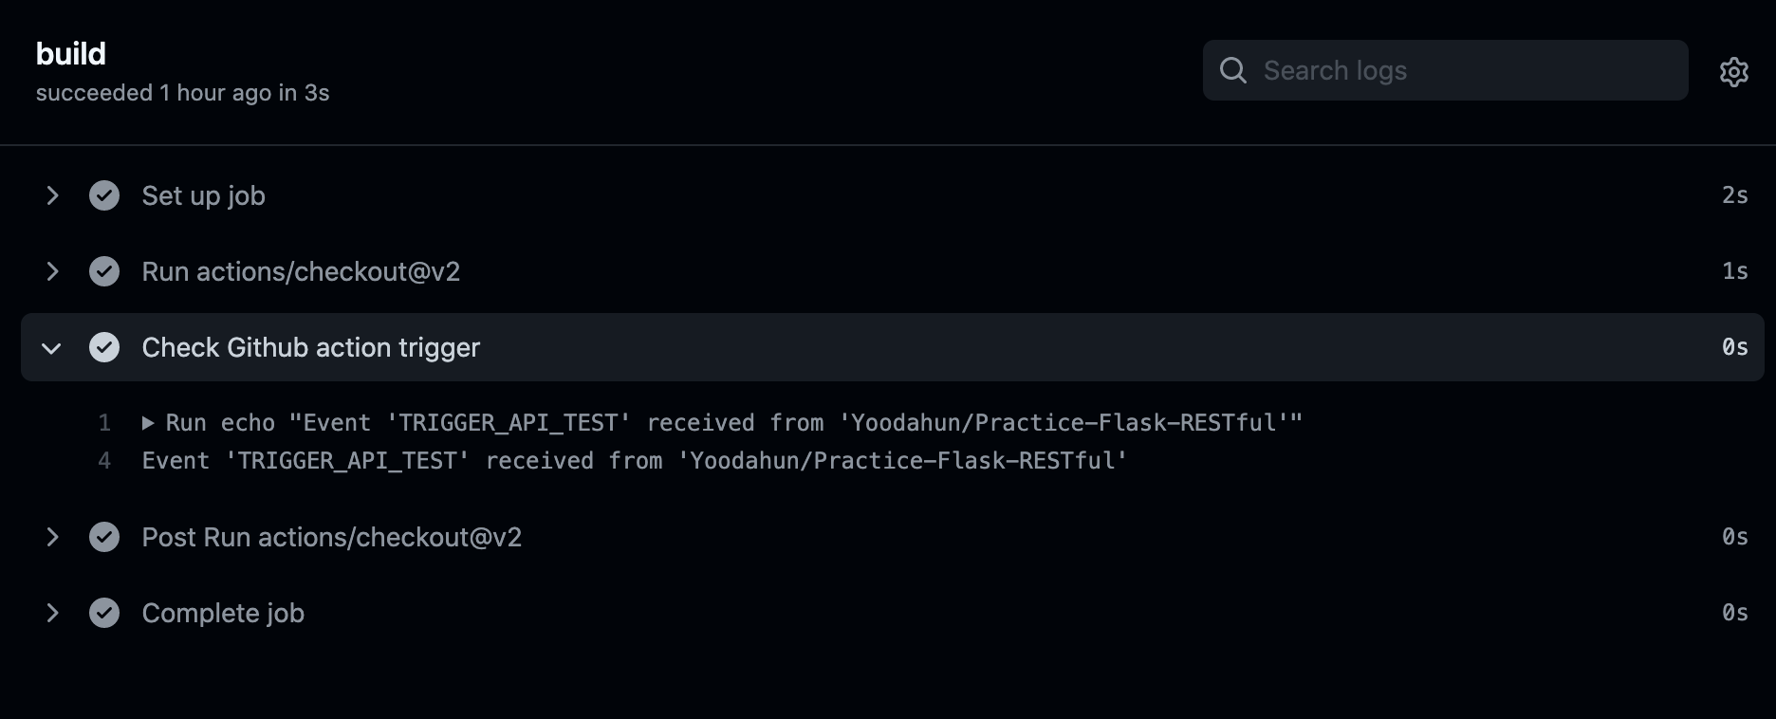Click the 2s duration of Set up job
1776x719 pixels.
pyautogui.click(x=1736, y=195)
